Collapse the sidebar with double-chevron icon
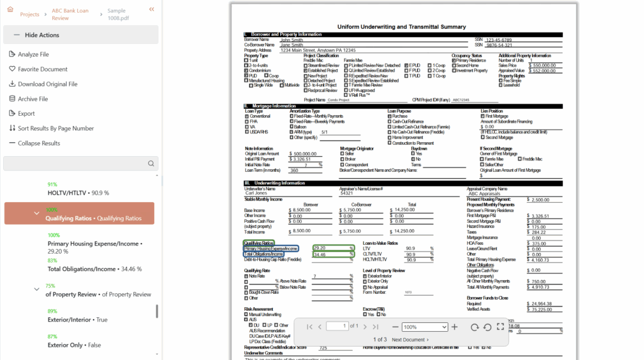The image size is (644, 360). [x=152, y=9]
